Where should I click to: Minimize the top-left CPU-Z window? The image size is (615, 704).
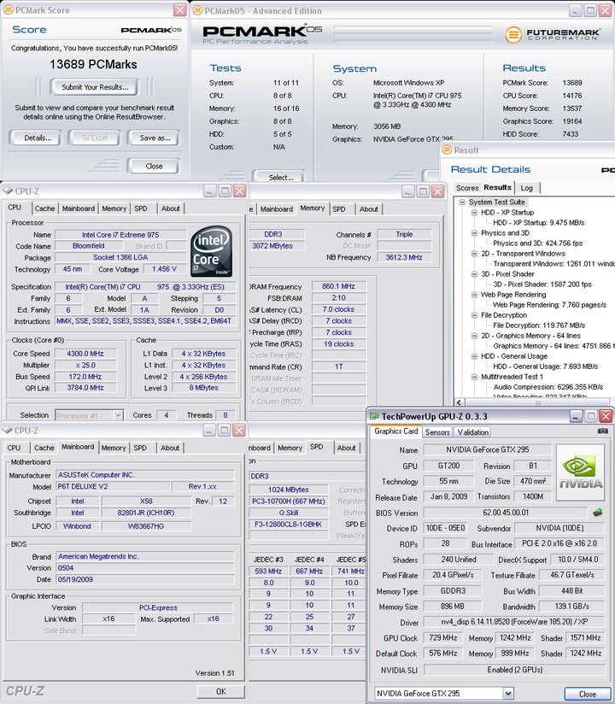click(209, 191)
